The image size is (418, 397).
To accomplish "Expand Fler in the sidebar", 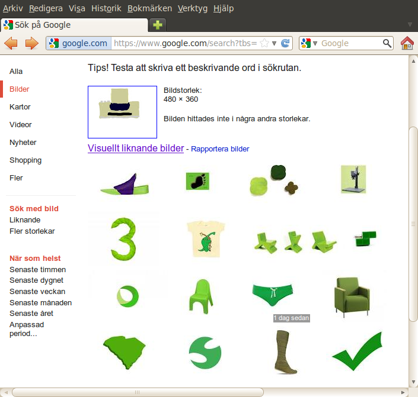I will click(x=16, y=177).
